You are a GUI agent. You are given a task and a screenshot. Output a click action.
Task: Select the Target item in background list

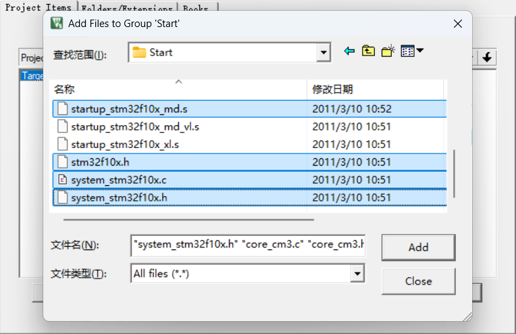tap(32, 76)
